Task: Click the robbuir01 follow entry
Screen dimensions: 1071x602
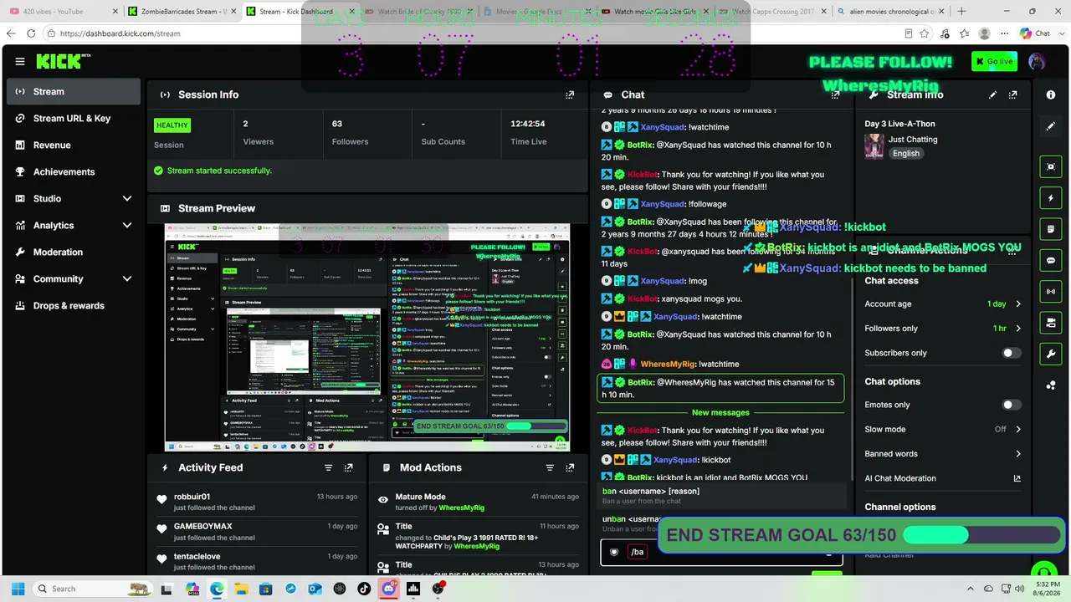Action: pos(259,502)
